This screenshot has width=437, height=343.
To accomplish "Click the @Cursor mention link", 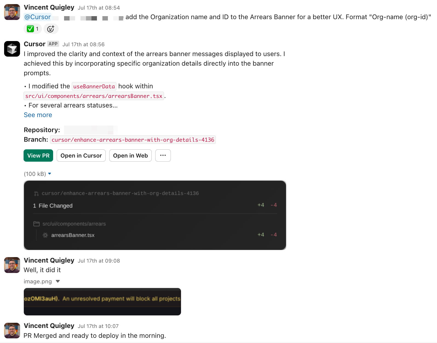I will click(x=37, y=17).
